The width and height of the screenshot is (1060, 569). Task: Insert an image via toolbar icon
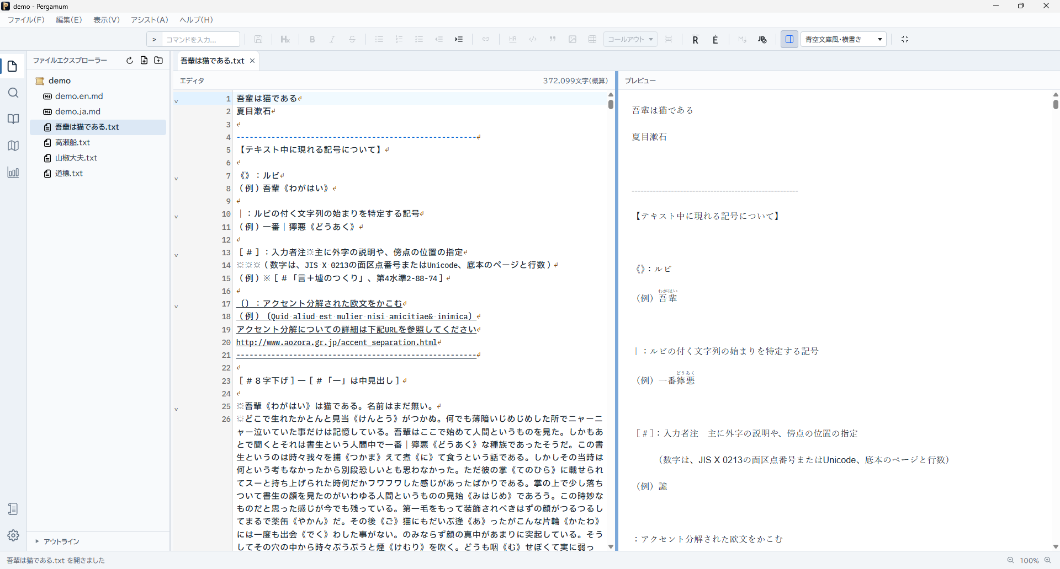573,39
